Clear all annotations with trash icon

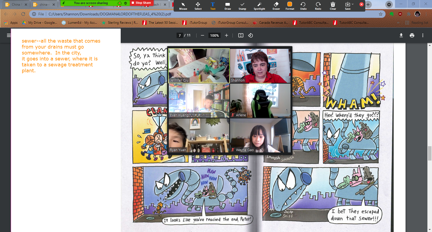click(x=333, y=6)
